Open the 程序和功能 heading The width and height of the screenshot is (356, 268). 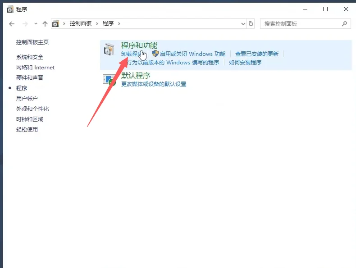(139, 45)
